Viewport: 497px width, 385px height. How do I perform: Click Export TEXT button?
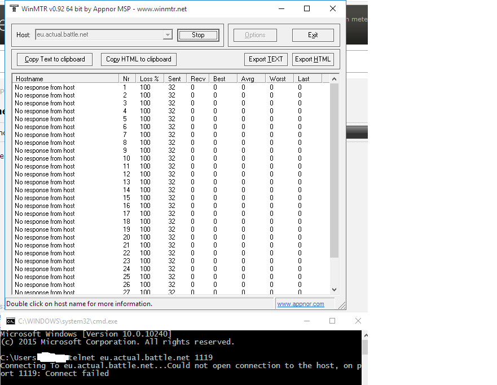click(266, 59)
